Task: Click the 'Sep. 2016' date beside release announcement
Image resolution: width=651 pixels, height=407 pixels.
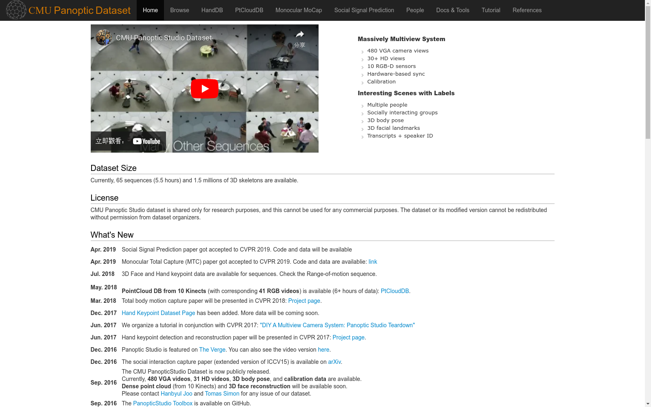Action: point(103,383)
